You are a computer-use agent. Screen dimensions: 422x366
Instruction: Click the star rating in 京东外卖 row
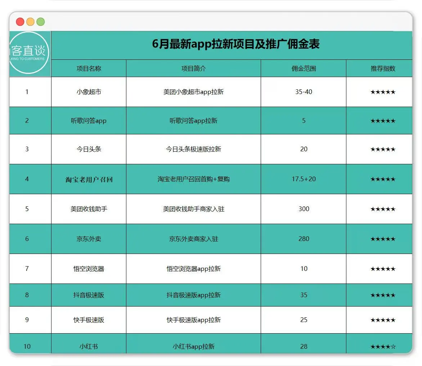383,239
